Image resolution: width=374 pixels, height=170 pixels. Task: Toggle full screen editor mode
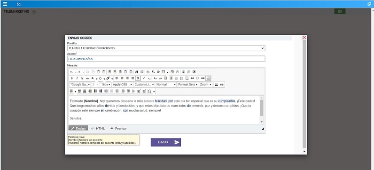(142, 72)
